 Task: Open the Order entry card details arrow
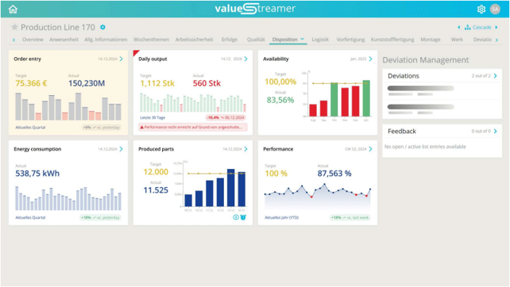121,59
